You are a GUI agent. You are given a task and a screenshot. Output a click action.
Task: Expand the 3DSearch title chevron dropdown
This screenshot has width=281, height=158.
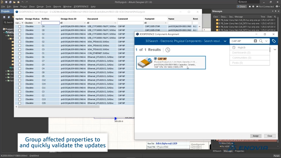(225, 41)
